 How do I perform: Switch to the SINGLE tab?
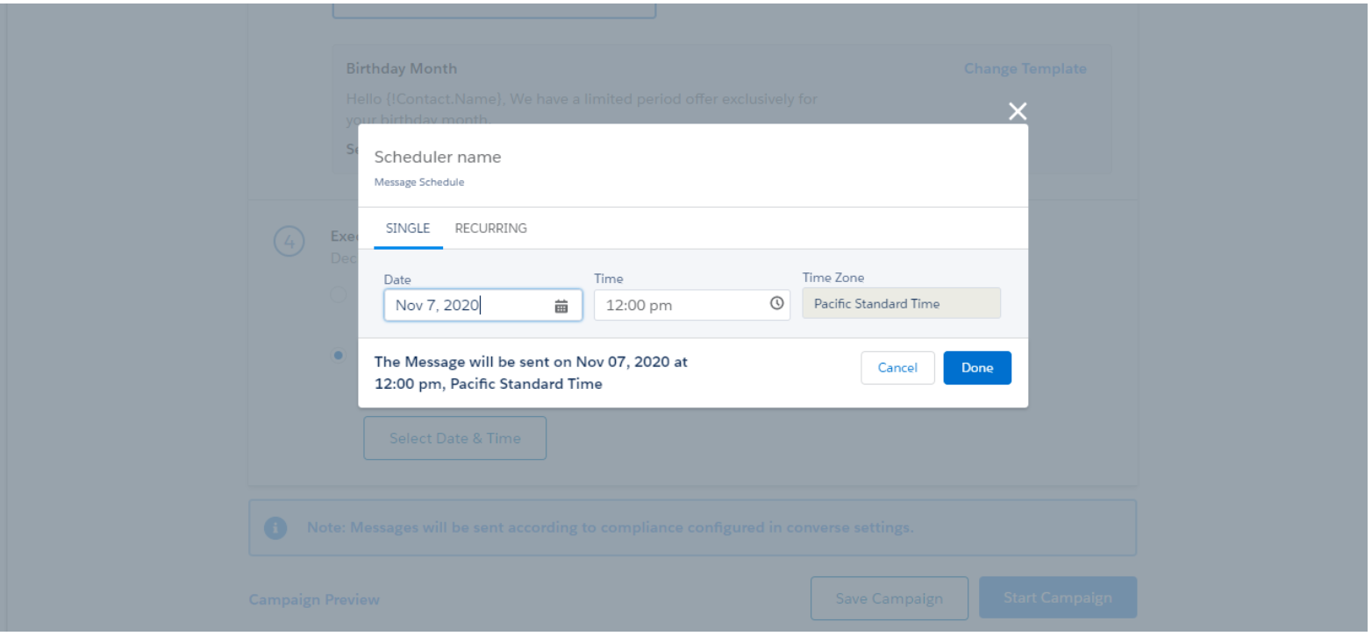coord(407,228)
